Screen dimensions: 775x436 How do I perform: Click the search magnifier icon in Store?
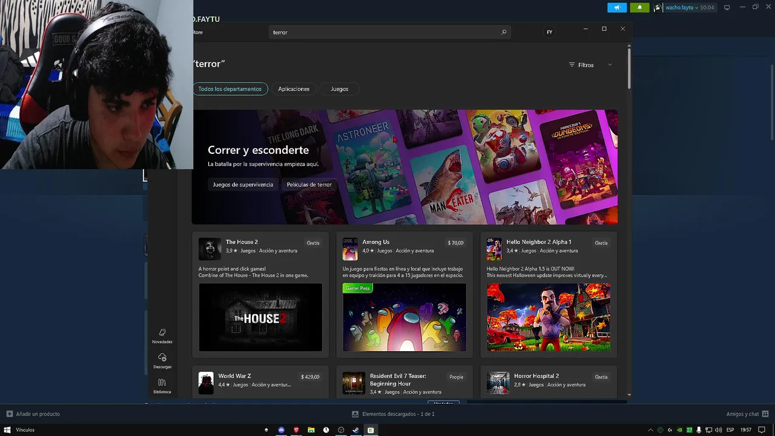click(504, 32)
